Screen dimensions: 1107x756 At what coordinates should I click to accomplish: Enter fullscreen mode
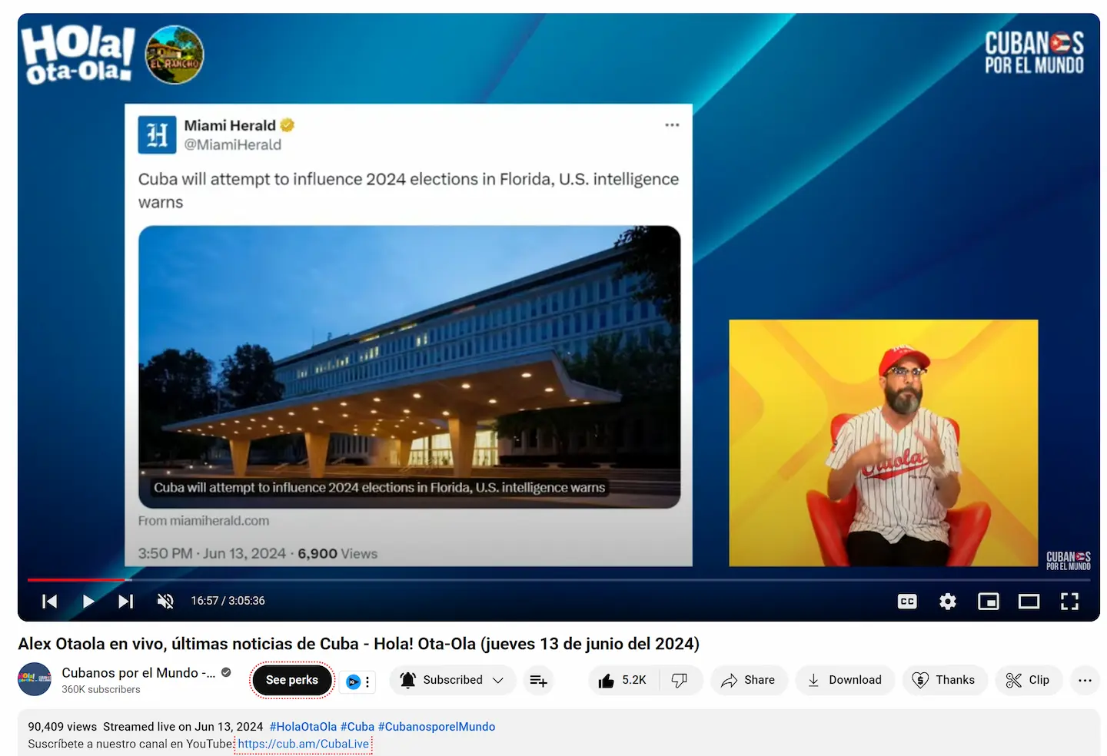pos(1070,602)
